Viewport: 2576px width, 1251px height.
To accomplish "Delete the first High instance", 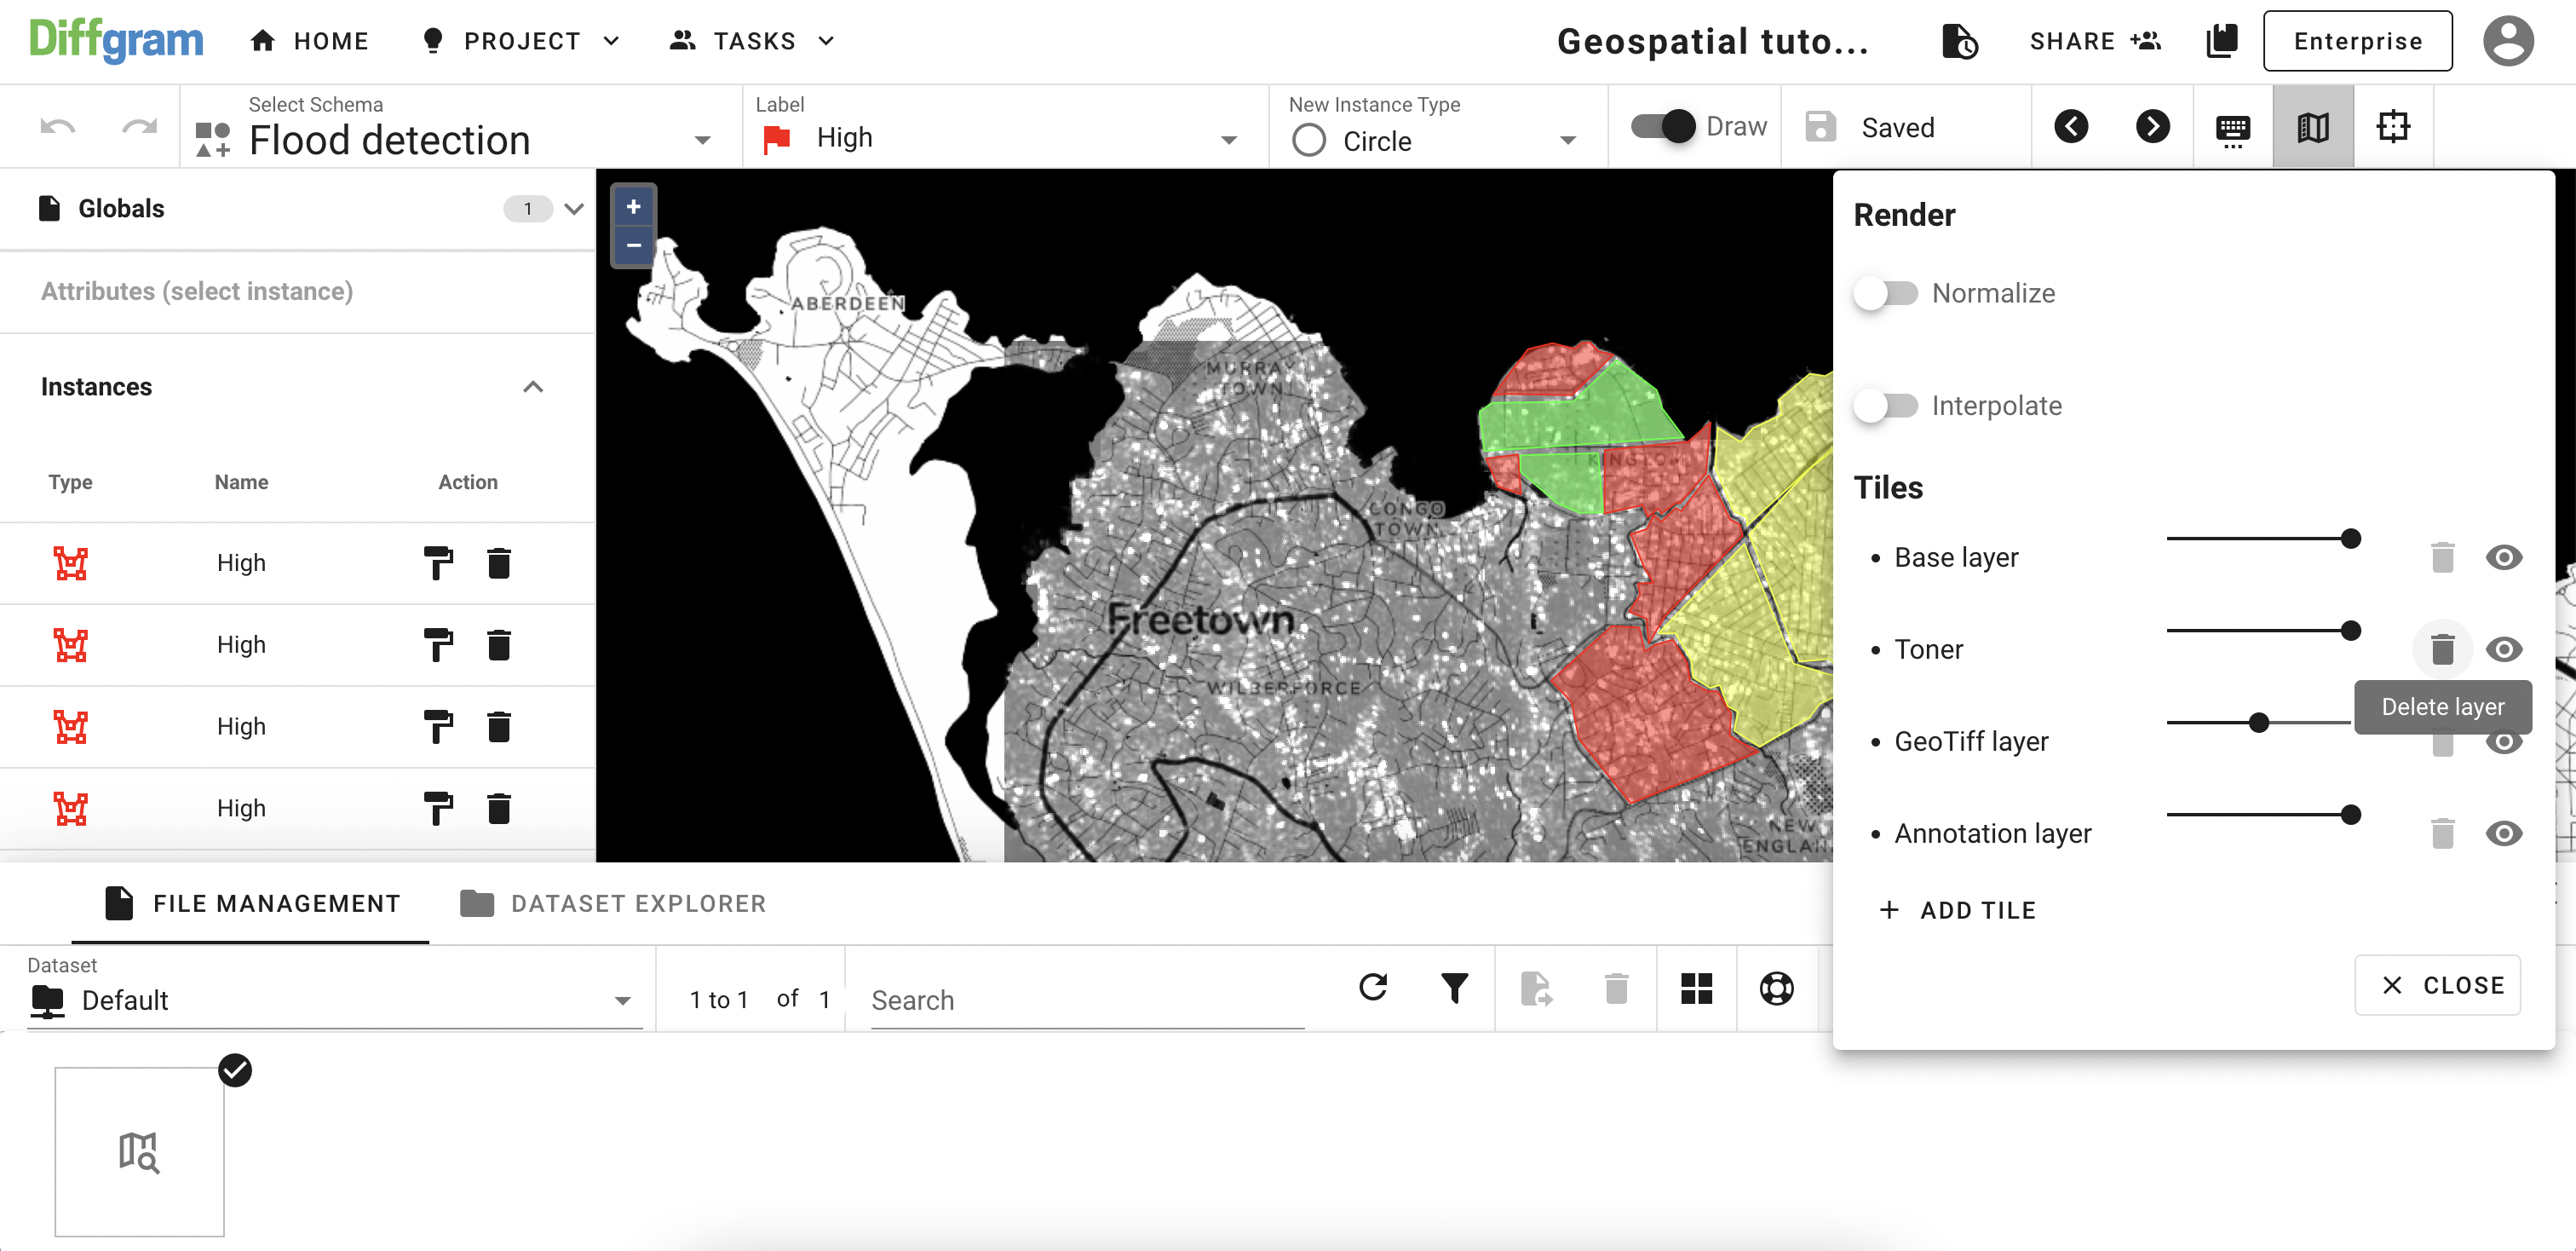I will (x=499, y=563).
